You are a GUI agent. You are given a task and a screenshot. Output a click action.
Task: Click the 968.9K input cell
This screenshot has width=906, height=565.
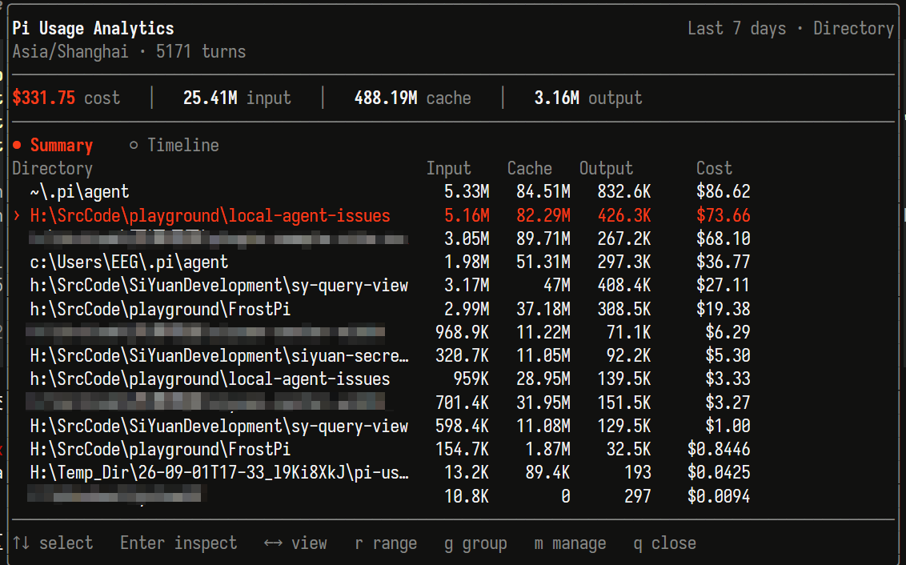click(463, 332)
